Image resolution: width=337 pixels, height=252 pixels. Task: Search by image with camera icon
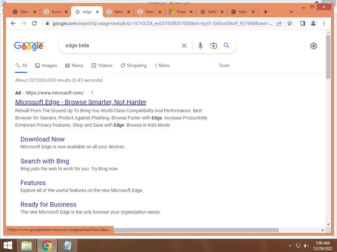click(x=213, y=46)
